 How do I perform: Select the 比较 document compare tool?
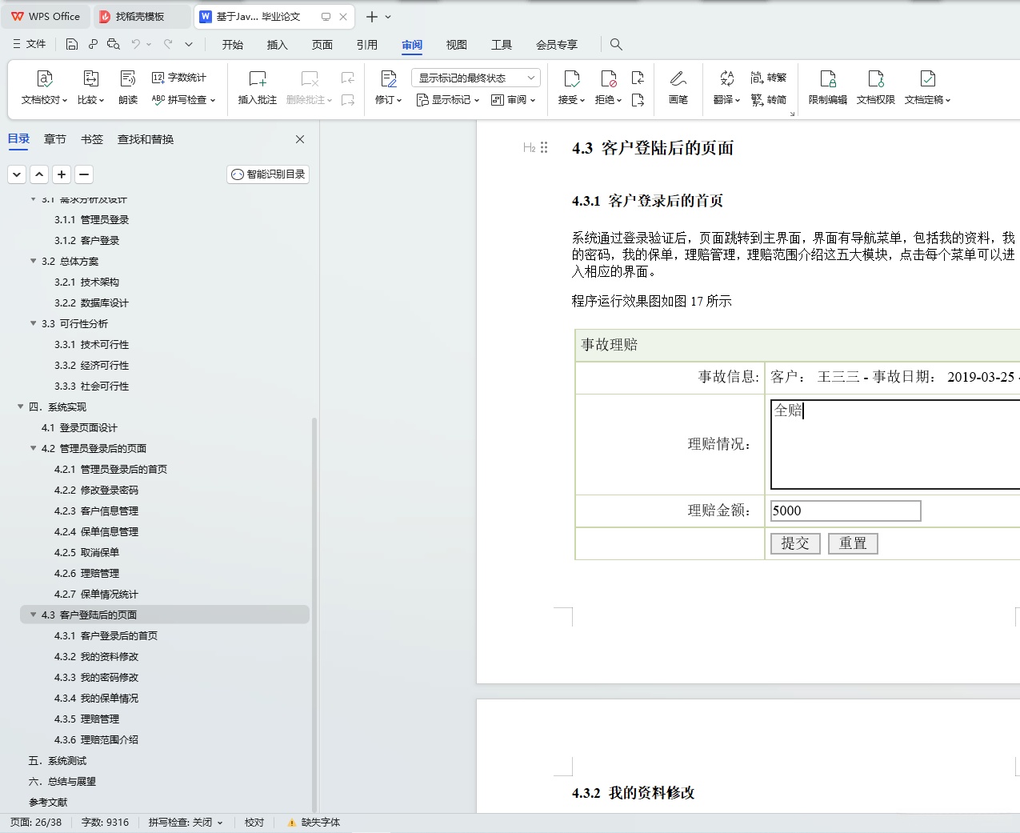(90, 86)
